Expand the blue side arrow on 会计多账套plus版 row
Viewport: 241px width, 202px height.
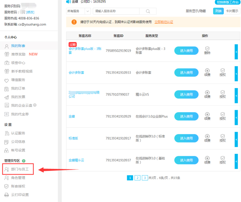coord(236,52)
